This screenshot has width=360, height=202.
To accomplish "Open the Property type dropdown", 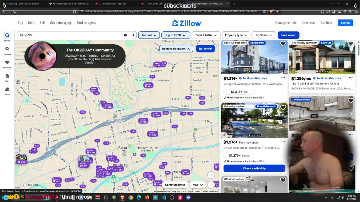I will 236,35.
